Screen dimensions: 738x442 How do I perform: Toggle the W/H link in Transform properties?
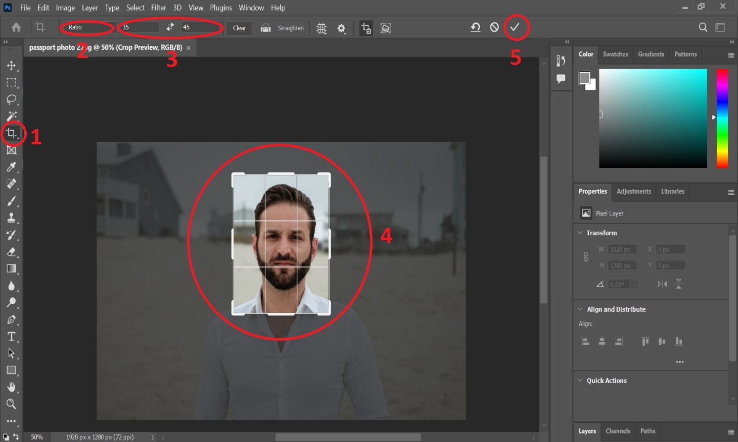(x=585, y=257)
